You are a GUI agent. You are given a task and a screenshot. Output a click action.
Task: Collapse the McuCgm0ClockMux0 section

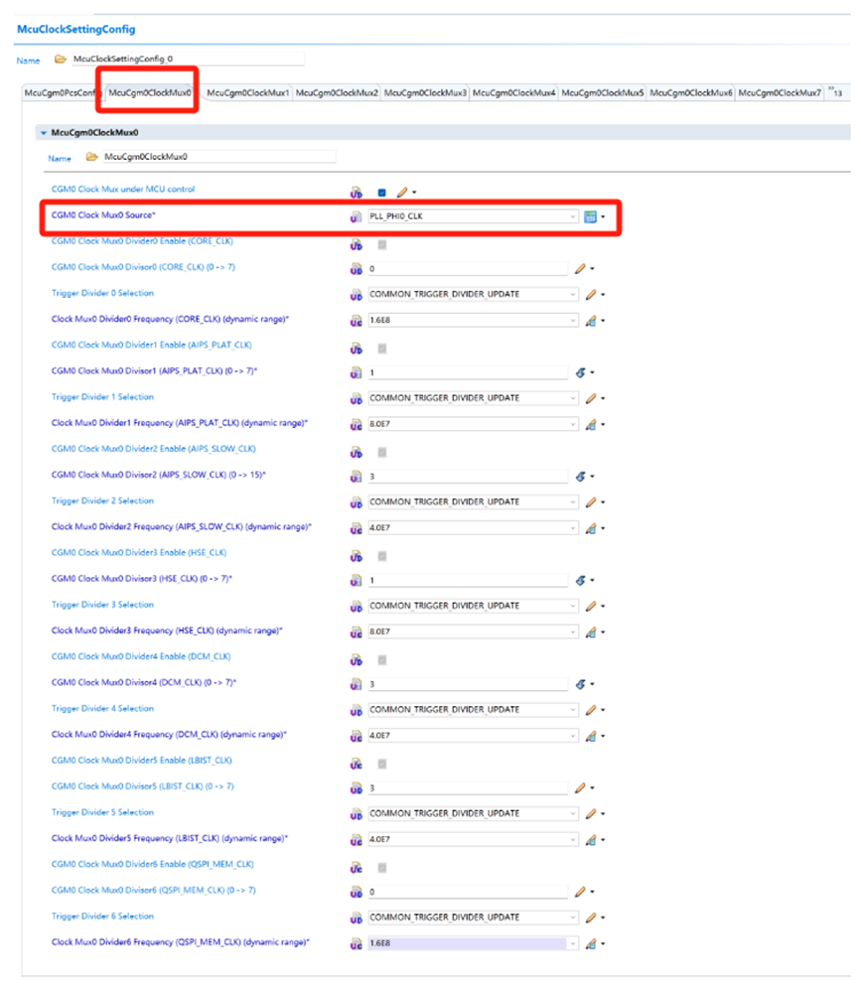coord(44,132)
